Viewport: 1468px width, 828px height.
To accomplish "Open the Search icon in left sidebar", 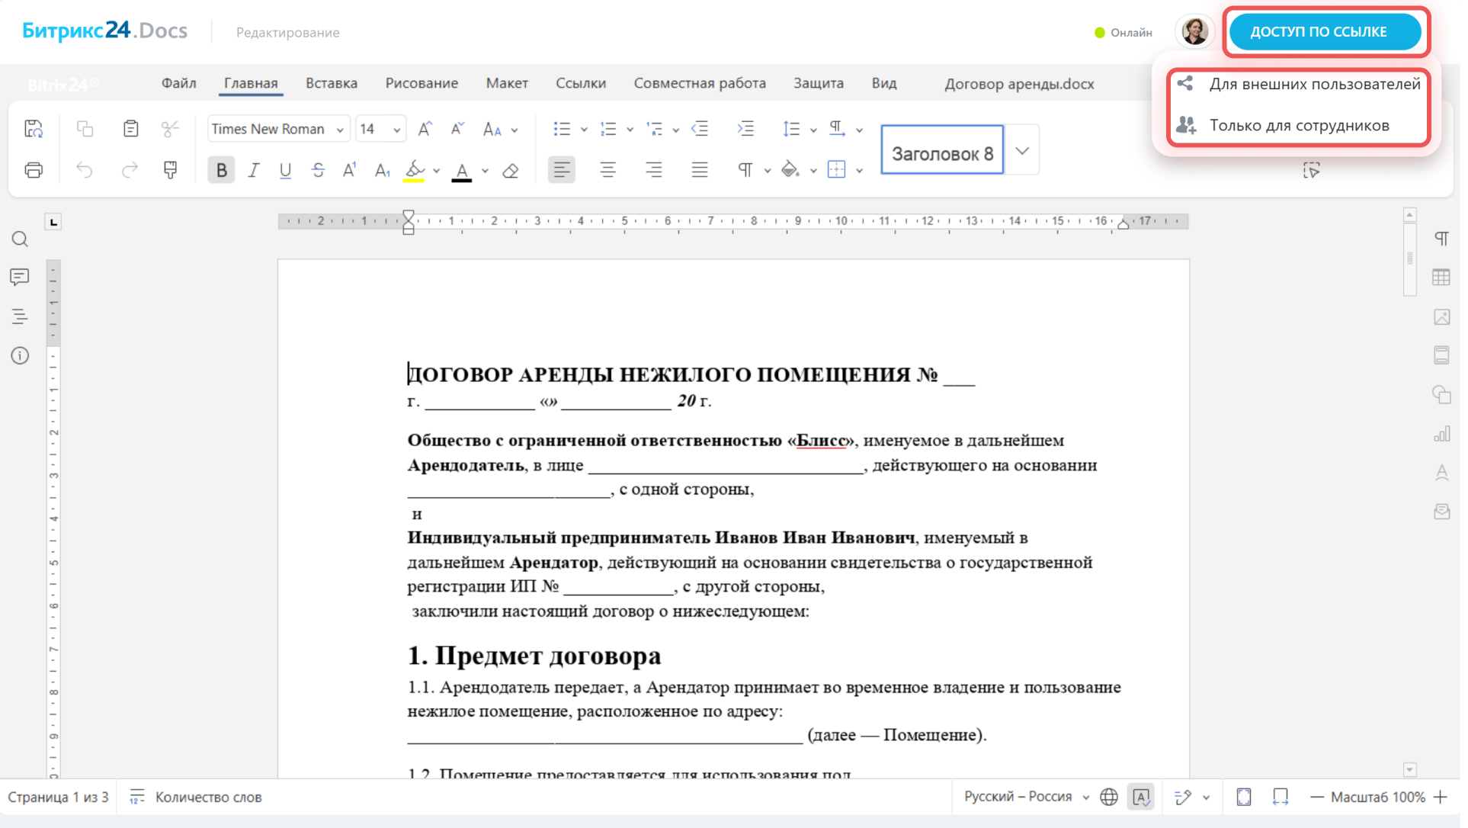I will 20,239.
